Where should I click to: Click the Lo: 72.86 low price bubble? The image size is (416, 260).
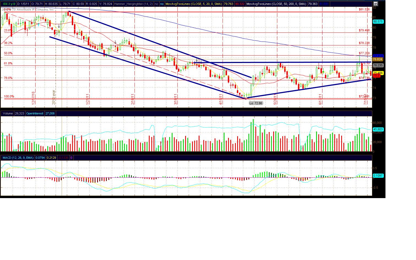click(256, 103)
